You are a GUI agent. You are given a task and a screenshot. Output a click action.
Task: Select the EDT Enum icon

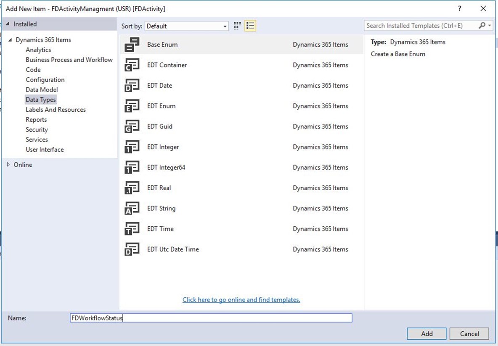[132, 106]
